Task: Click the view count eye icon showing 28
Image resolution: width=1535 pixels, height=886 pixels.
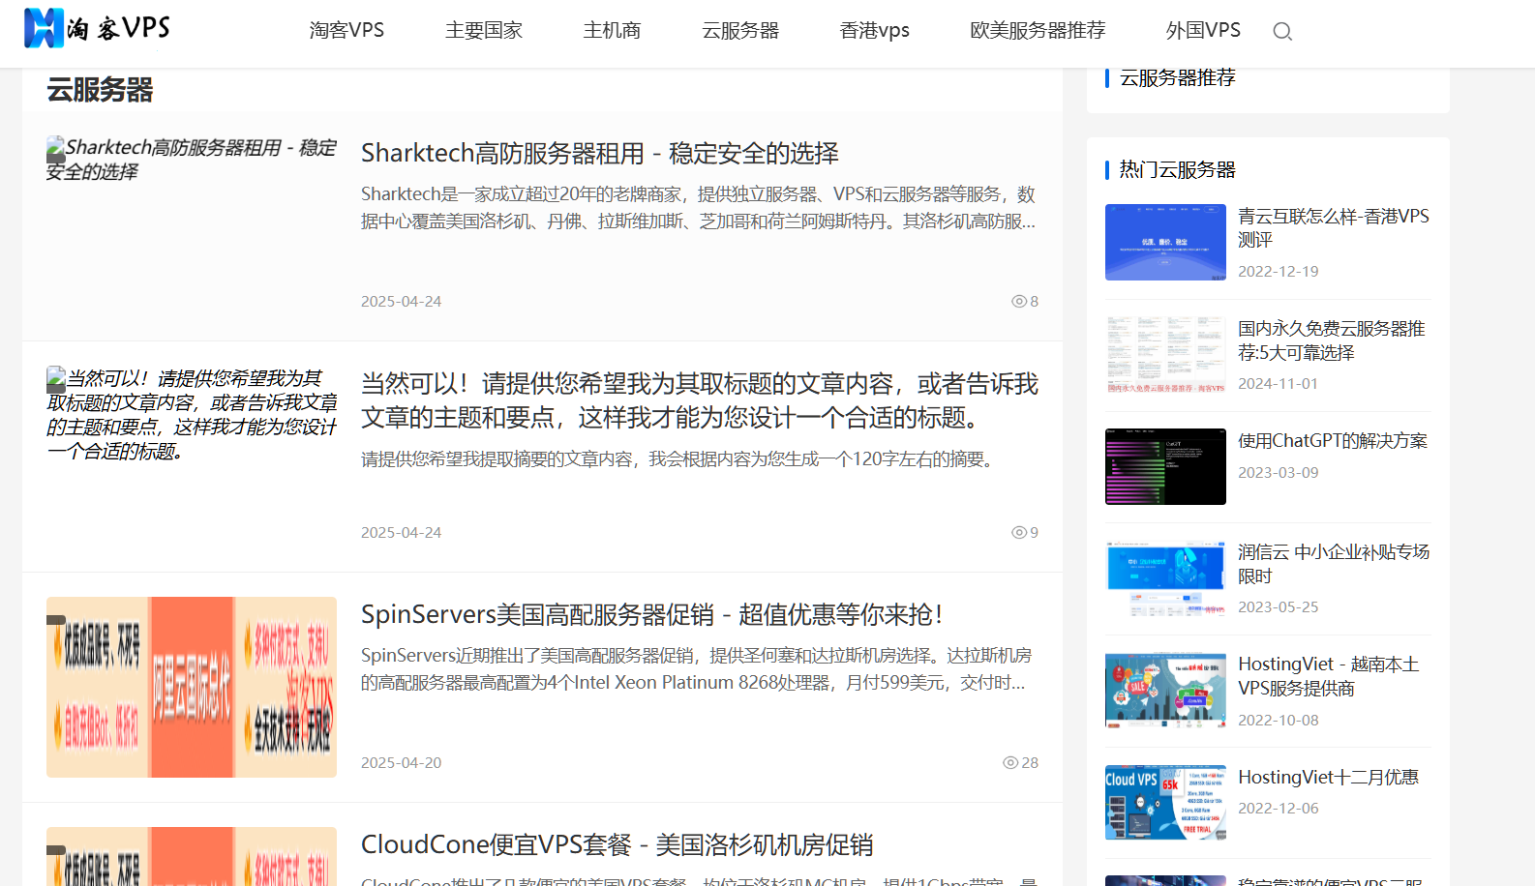Action: 1010,762
